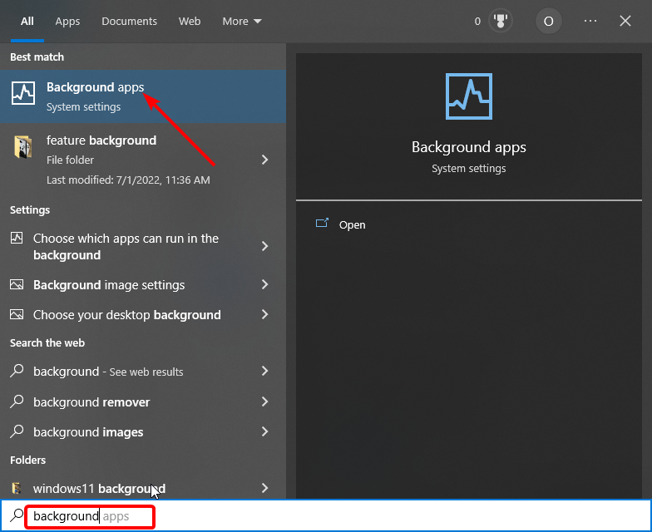652x532 pixels.
Task: Select background remover web suggestion
Action: click(143, 402)
